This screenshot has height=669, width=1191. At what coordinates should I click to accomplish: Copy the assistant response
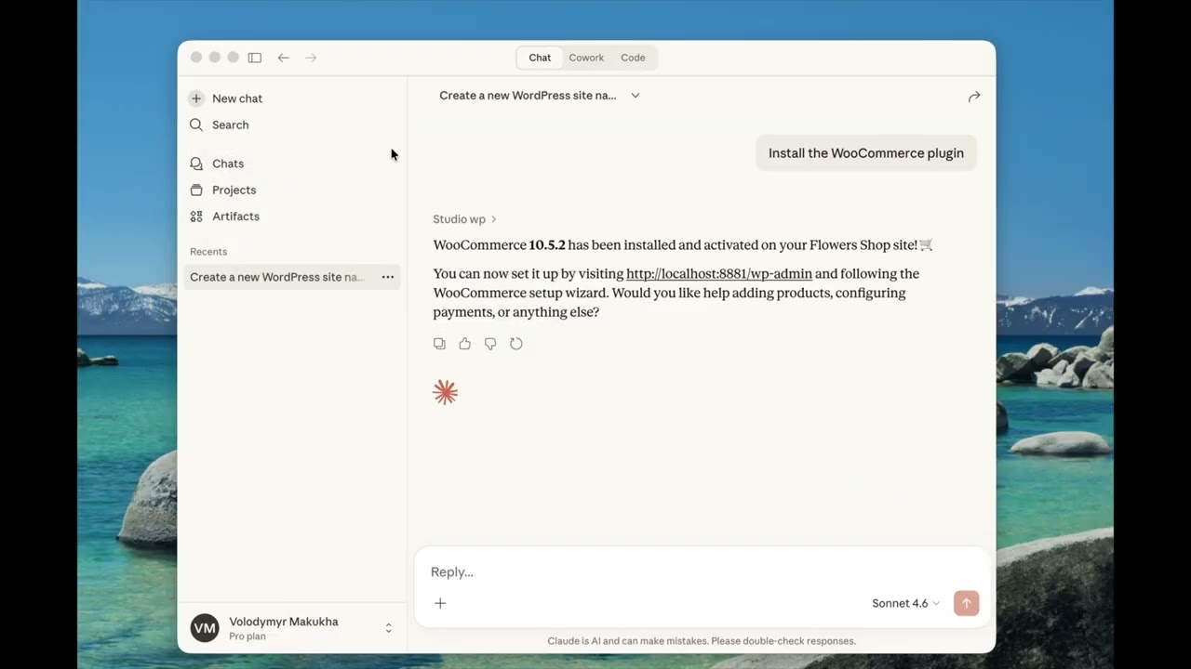pyautogui.click(x=439, y=344)
